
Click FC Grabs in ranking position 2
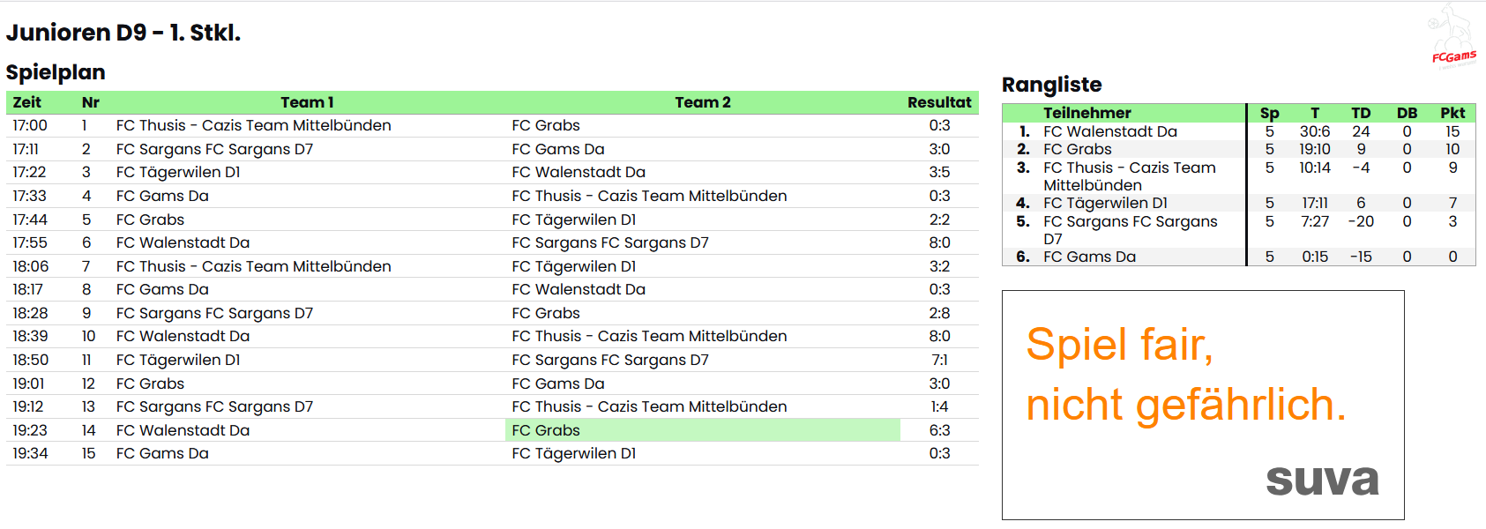point(1077,149)
